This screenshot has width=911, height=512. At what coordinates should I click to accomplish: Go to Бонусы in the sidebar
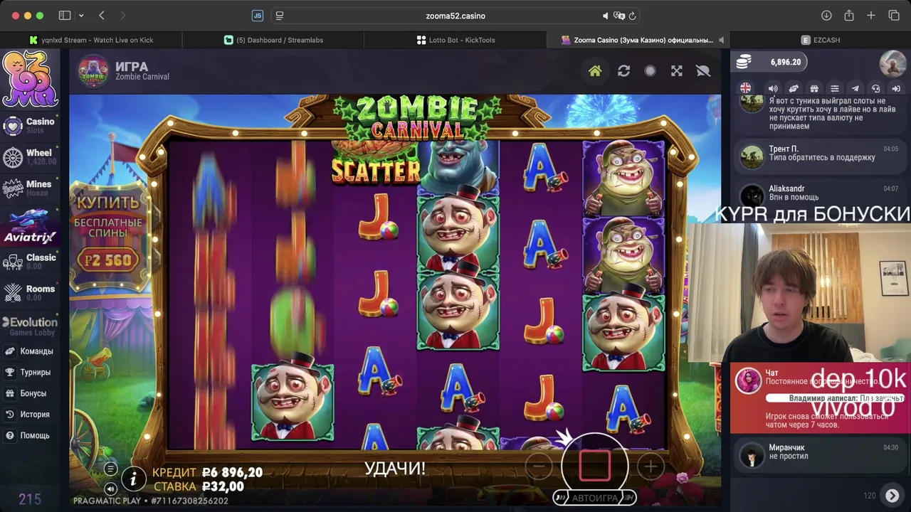click(30, 393)
